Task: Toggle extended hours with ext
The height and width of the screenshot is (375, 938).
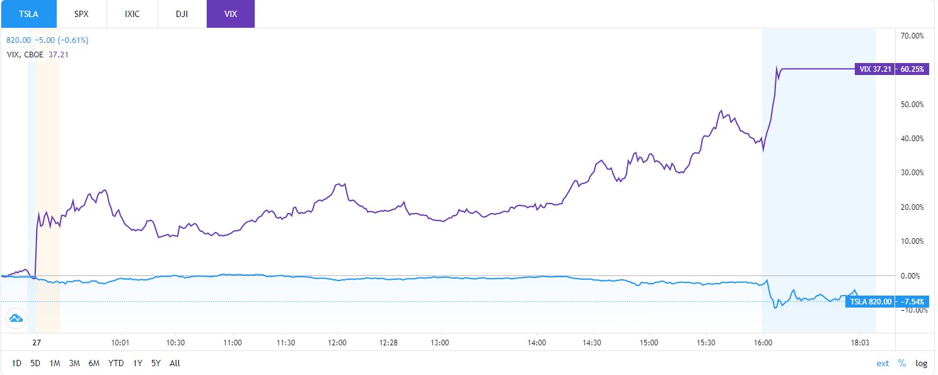Action: (883, 363)
